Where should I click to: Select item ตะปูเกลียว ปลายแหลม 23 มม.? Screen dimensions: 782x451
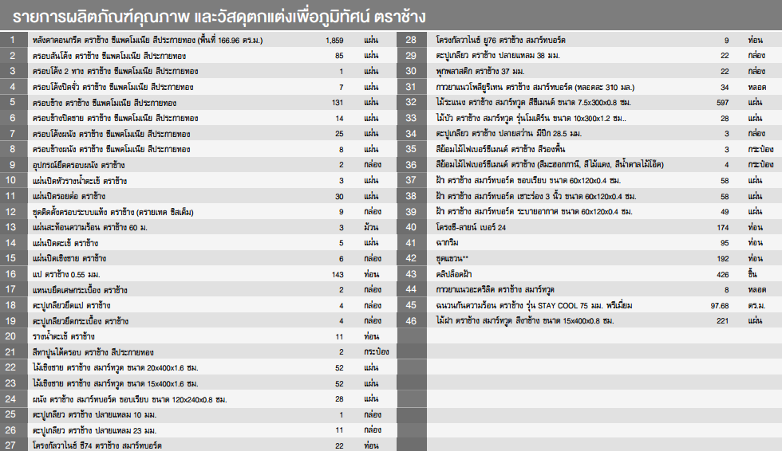(94, 430)
